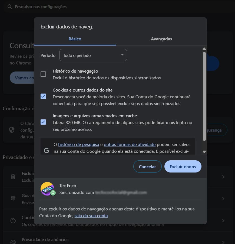Select the Básico tab
The height and width of the screenshot is (244, 235).
[75, 39]
